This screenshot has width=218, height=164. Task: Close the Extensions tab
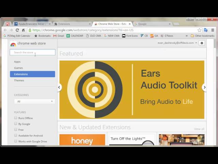pos(90,24)
